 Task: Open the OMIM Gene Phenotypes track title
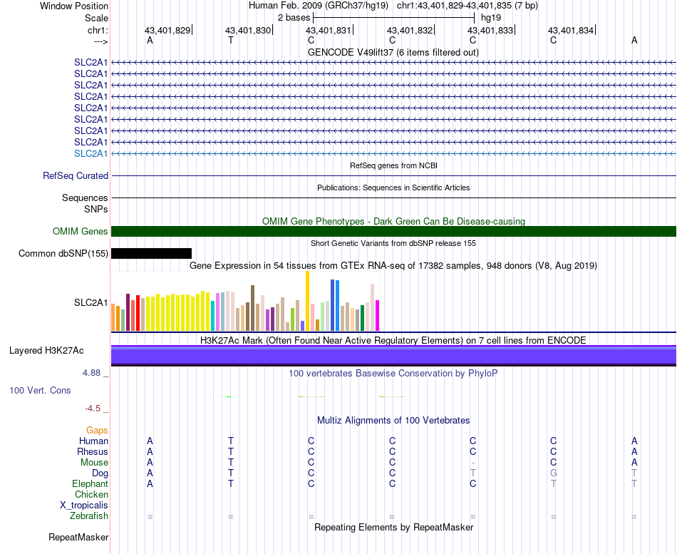click(x=393, y=221)
